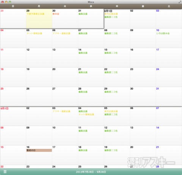Select Sunday July 28 date number
182x175 pixels.
pos(2,11)
